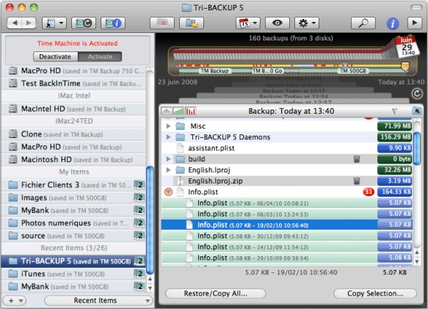Switch to the green graph view icon

178,111
